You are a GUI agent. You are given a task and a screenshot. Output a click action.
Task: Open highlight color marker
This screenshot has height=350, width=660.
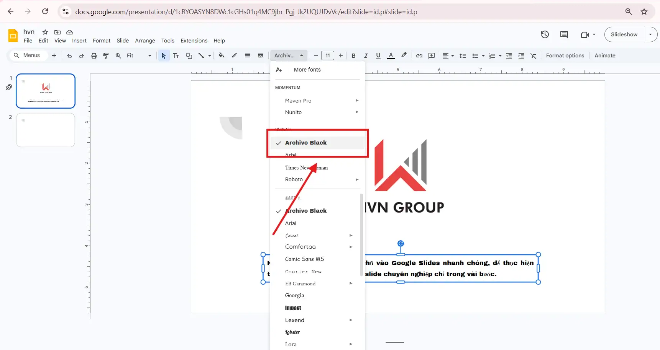[404, 55]
